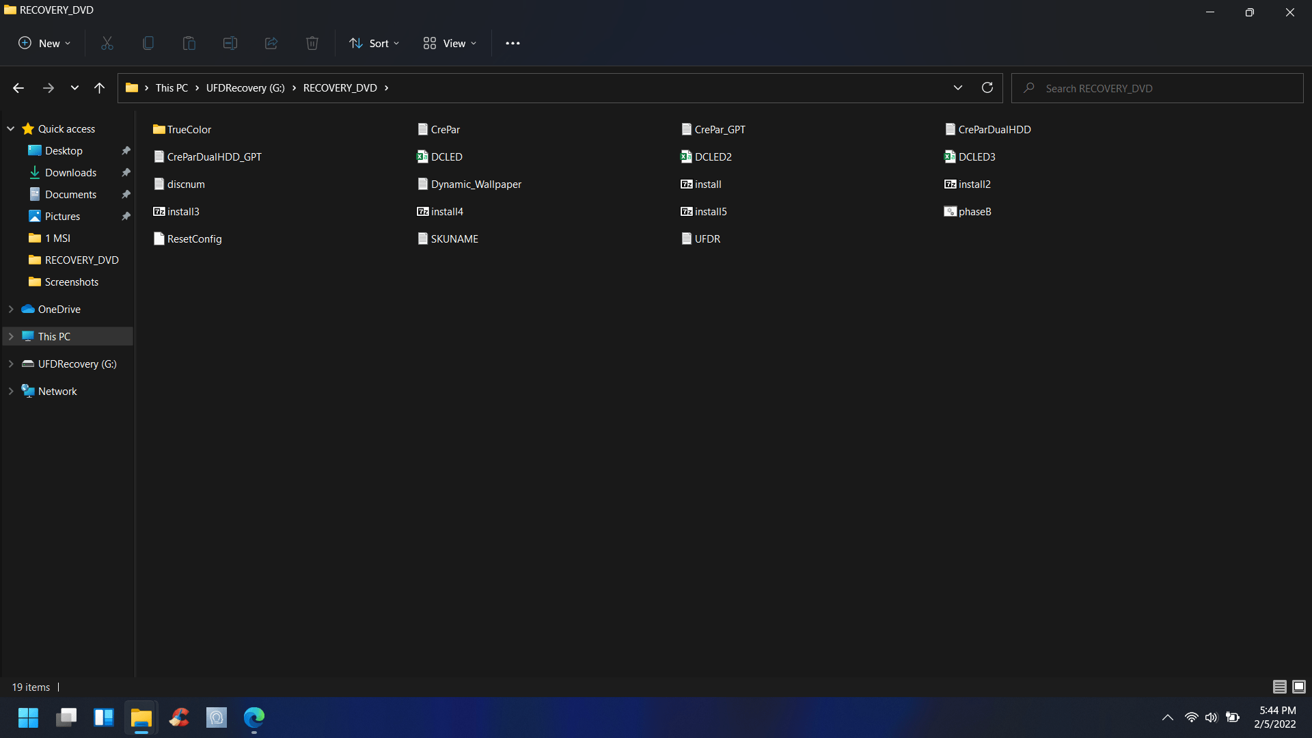Image resolution: width=1312 pixels, height=738 pixels.
Task: Open Microsoft Edge from the taskbar
Action: point(254,717)
